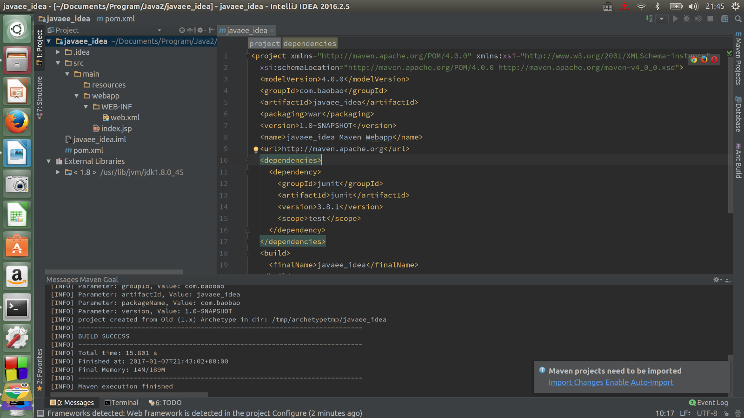Click the green inspection checkmark indicator

click(x=729, y=53)
